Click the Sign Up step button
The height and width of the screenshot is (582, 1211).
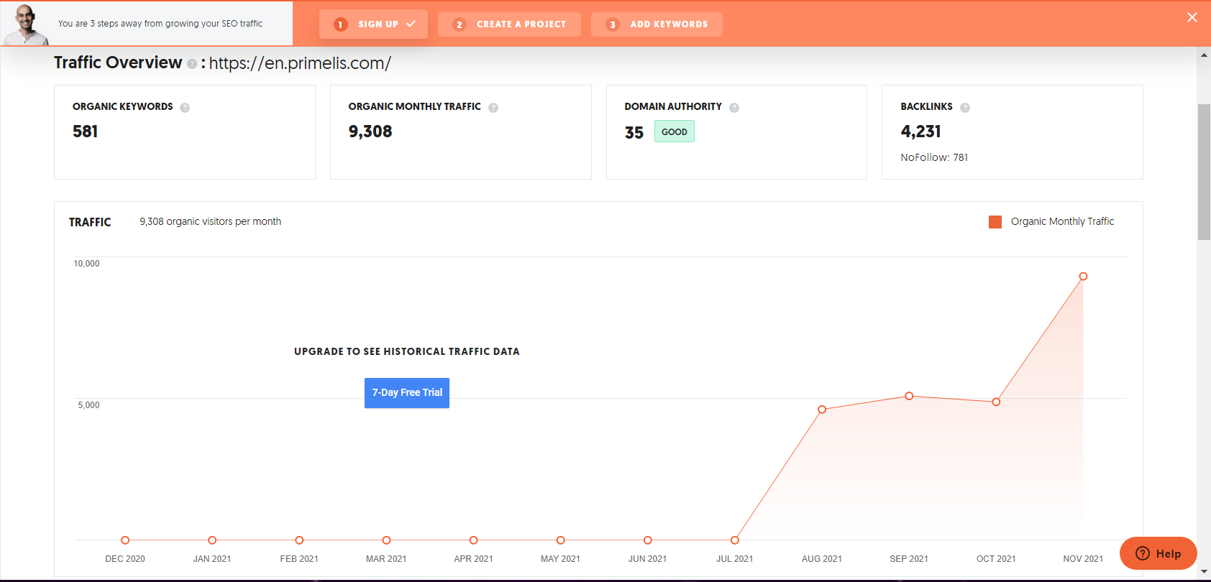pyautogui.click(x=373, y=24)
